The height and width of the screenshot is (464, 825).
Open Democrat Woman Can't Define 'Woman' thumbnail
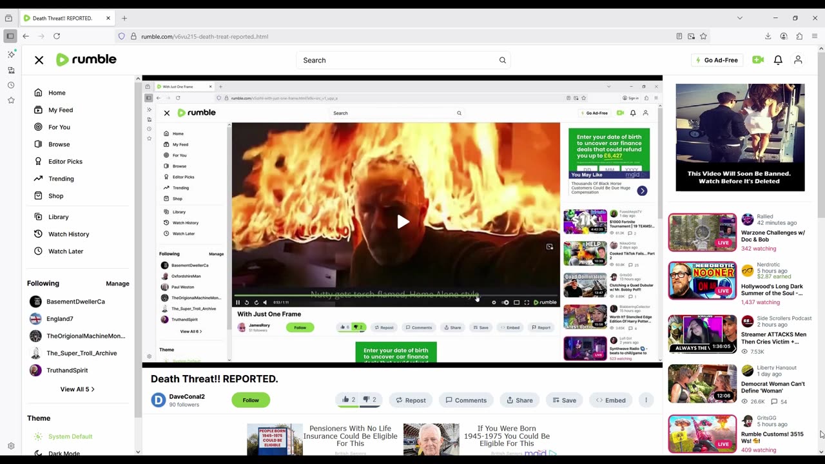(x=702, y=383)
